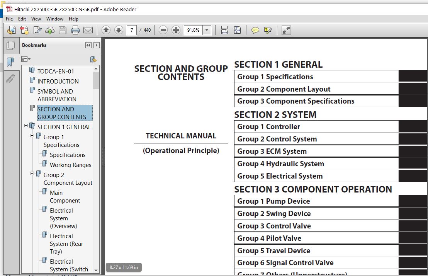Go to previous page arrow

106,30
